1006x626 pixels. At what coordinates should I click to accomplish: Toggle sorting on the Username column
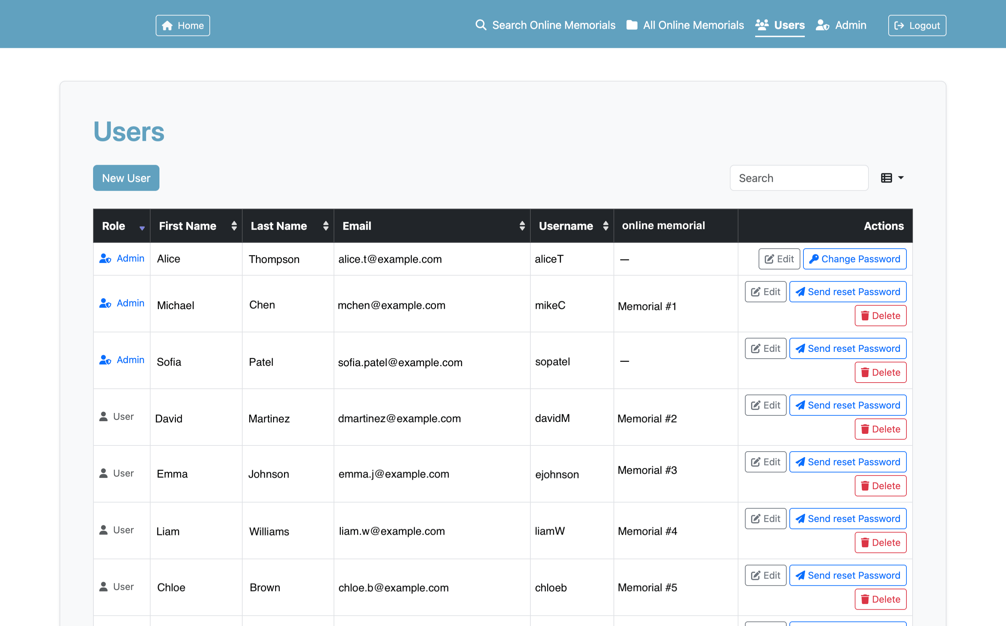pos(605,226)
